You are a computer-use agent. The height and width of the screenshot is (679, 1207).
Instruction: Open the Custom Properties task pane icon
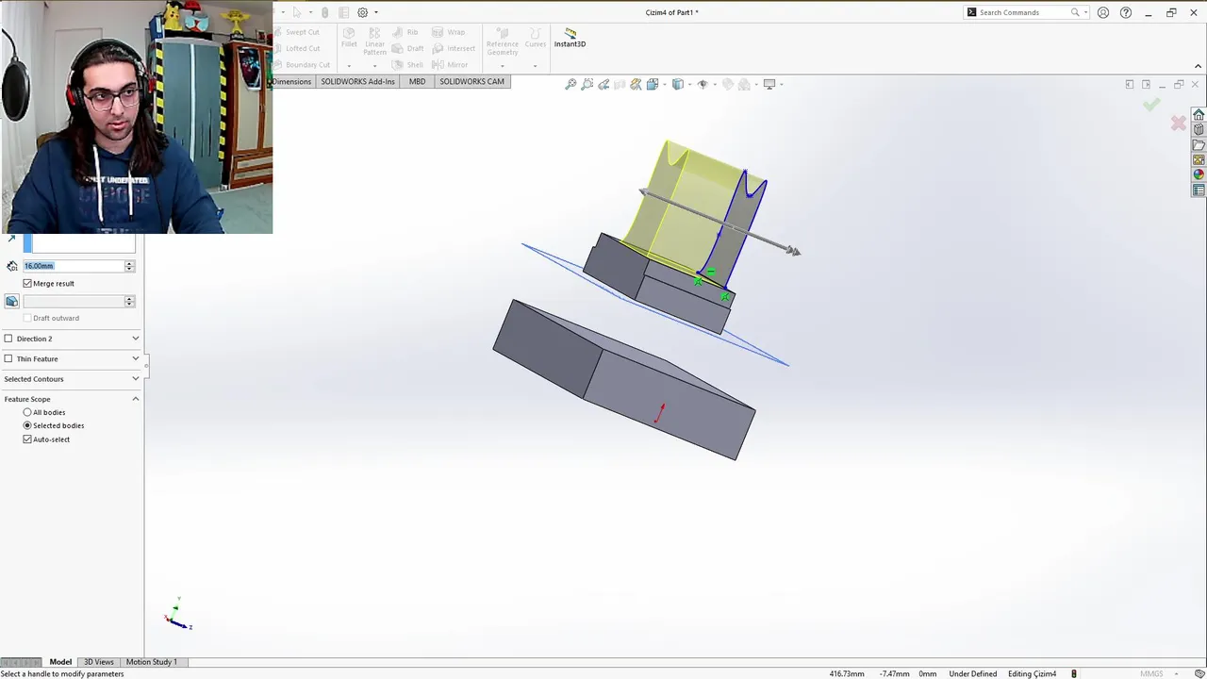coord(1199,190)
